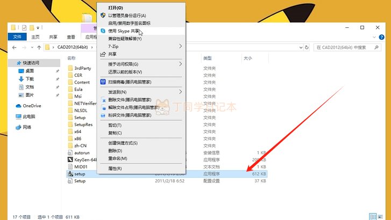Image resolution: width=391 pixels, height=220 pixels.
Task: Open 属性(R) properties
Action: coord(141,168)
